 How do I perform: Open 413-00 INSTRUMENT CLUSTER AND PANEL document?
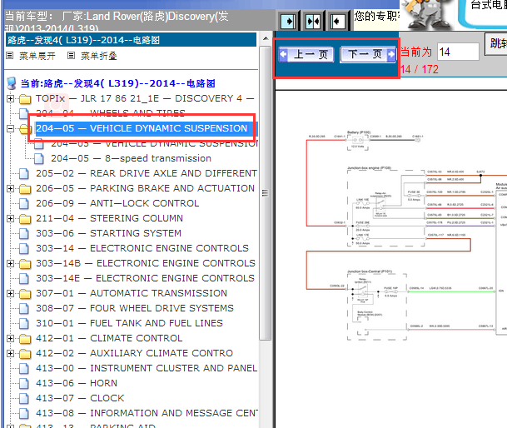click(147, 368)
